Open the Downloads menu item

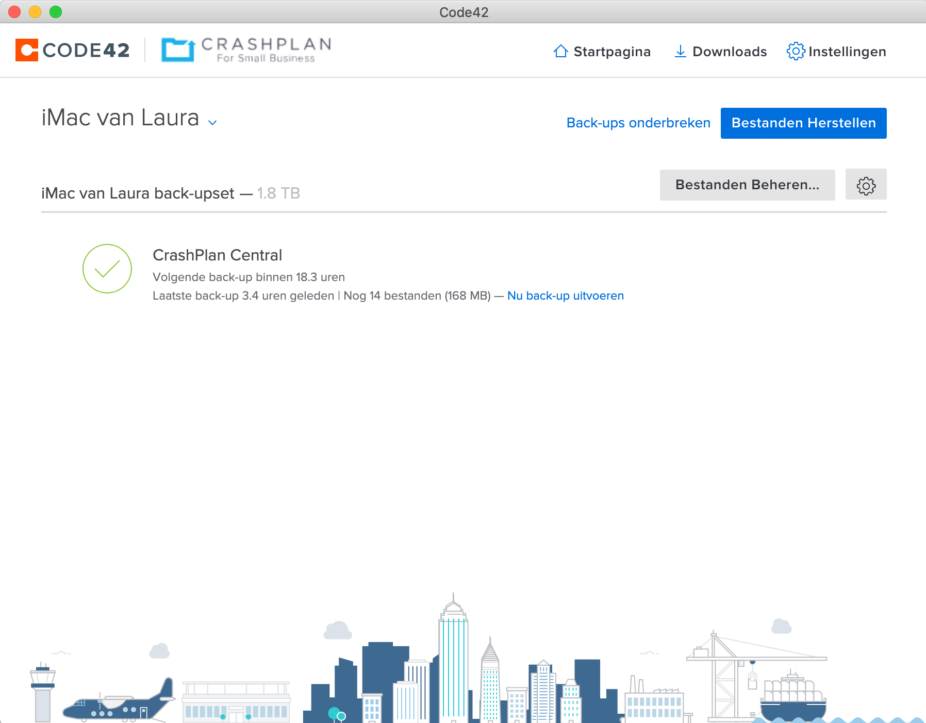(x=729, y=52)
